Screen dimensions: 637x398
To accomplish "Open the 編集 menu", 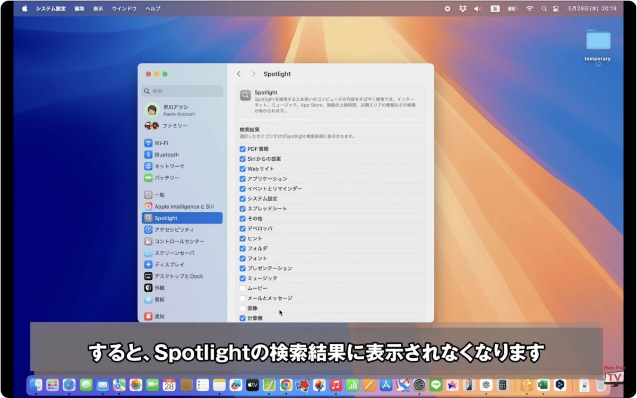I will coord(80,8).
